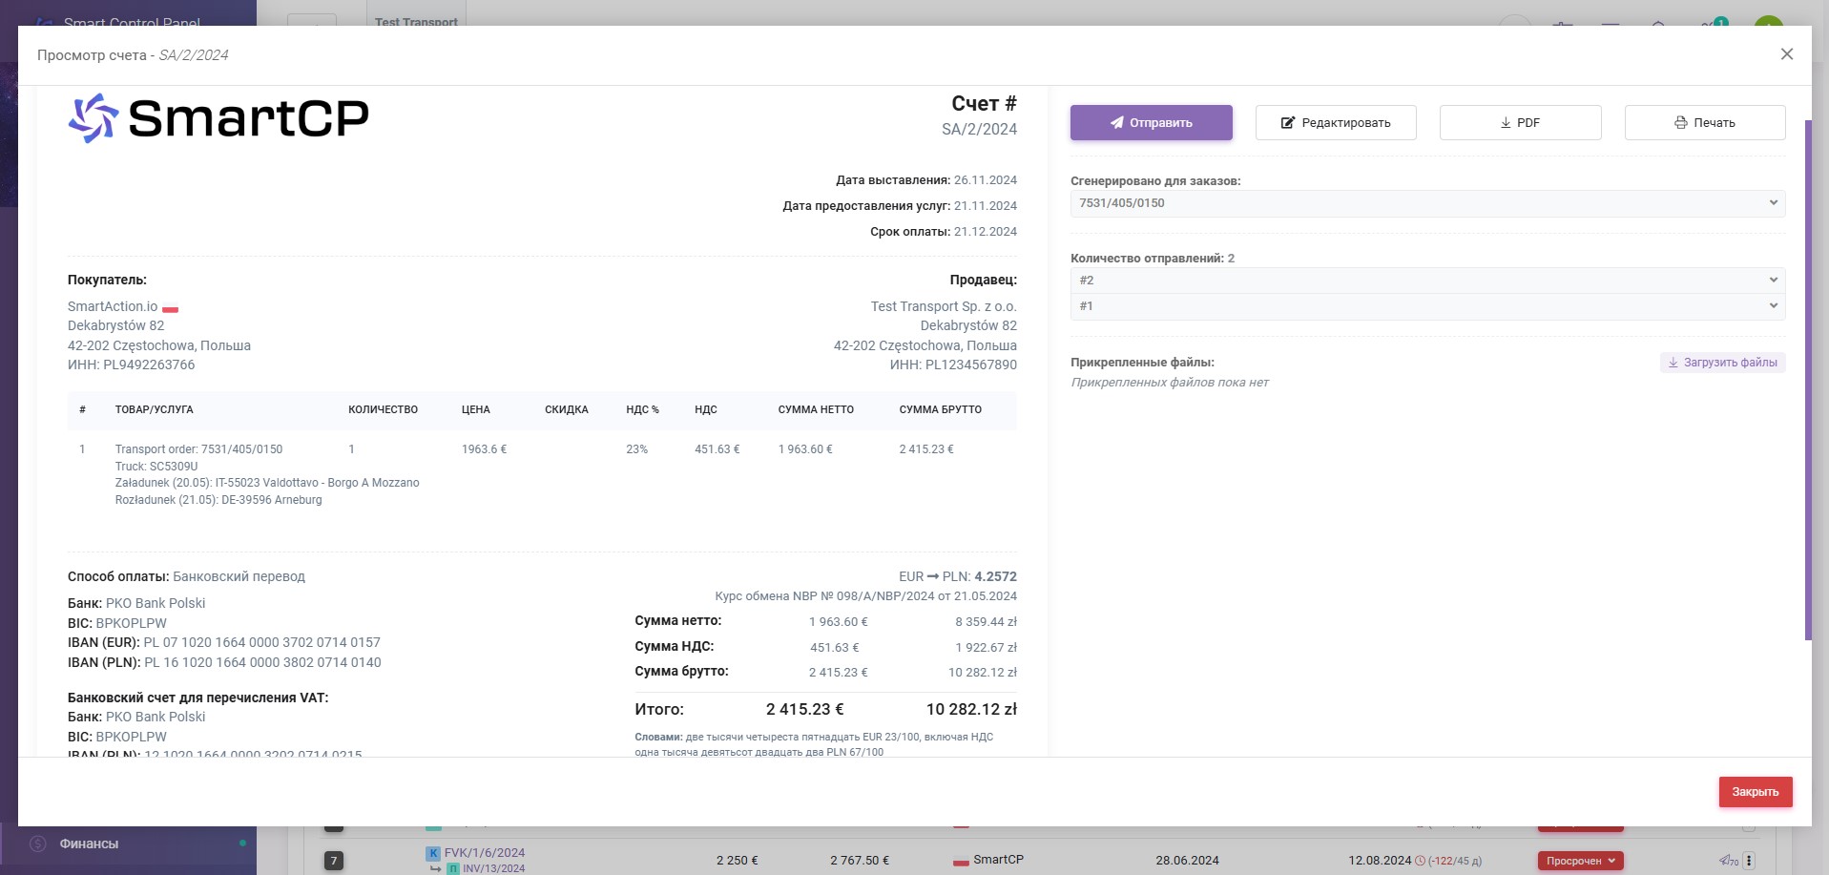Expand the orders dropdown showing 7531/405/0150
The width and height of the screenshot is (1829, 875).
point(1773,202)
